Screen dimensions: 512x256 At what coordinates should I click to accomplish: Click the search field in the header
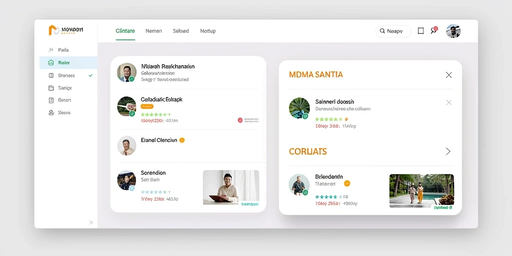(393, 31)
